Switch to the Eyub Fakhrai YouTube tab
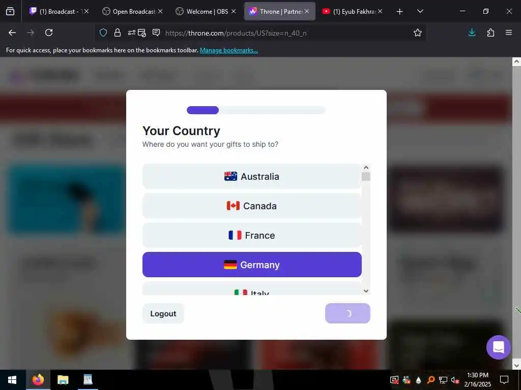 352,12
